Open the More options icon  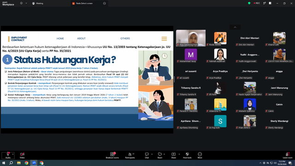coord(200,154)
